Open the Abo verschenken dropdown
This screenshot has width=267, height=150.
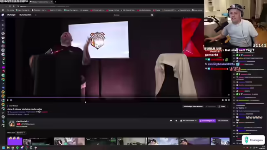pyautogui.click(x=188, y=121)
